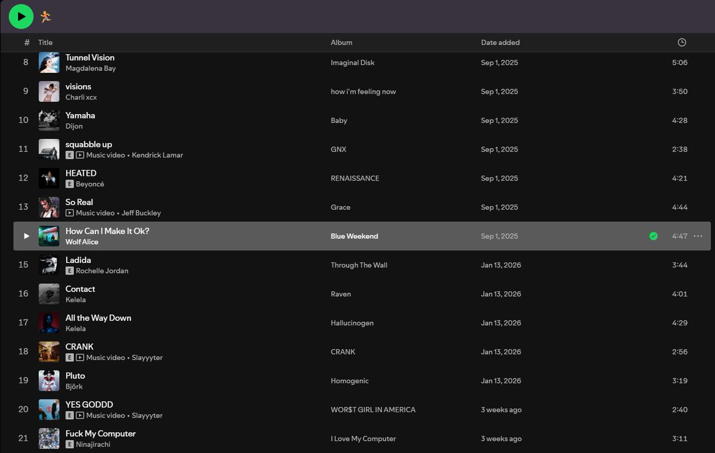This screenshot has height=453, width=715.
Task: Open artist Jeff Buckley
Action: pyautogui.click(x=141, y=213)
